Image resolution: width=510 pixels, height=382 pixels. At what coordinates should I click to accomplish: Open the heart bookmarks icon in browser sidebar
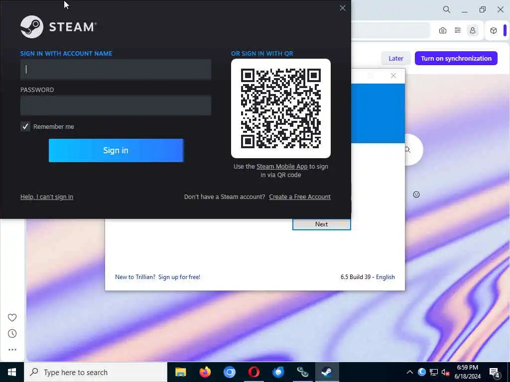tap(12, 317)
